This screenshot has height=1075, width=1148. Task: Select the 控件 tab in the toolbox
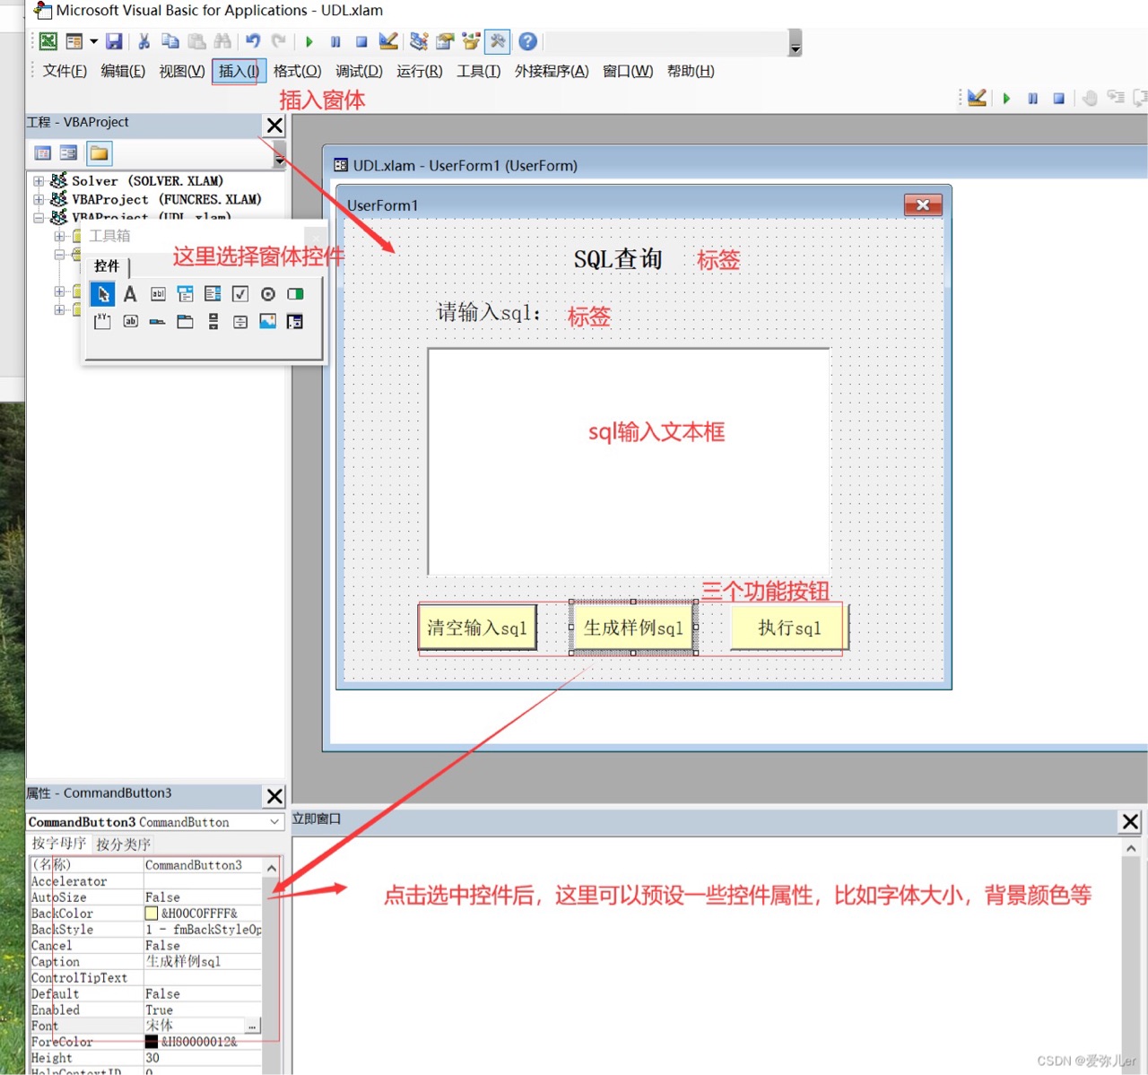(x=107, y=266)
